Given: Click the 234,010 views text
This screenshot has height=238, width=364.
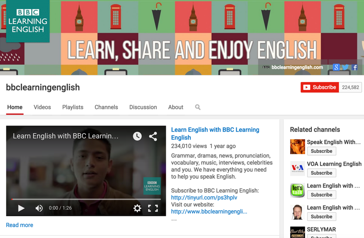Looking at the screenshot, I should click(189, 146).
